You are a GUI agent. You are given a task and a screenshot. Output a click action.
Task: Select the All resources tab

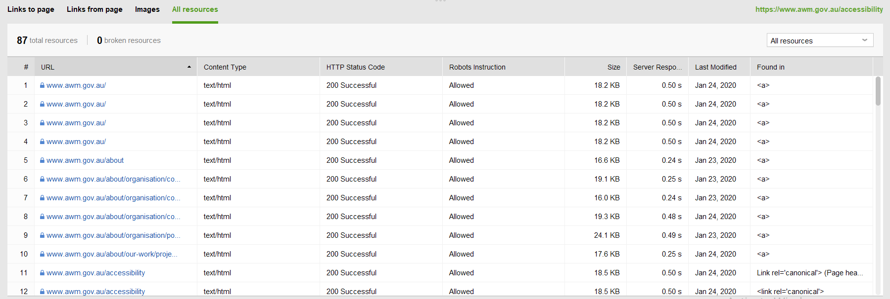pos(195,9)
